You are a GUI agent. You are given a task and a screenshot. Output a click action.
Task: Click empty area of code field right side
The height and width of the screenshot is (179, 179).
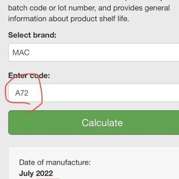[x=114, y=93]
